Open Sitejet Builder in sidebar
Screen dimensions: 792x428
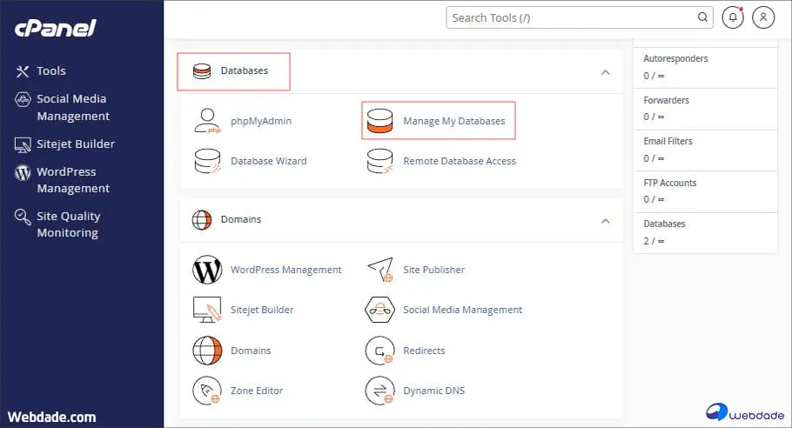[76, 144]
